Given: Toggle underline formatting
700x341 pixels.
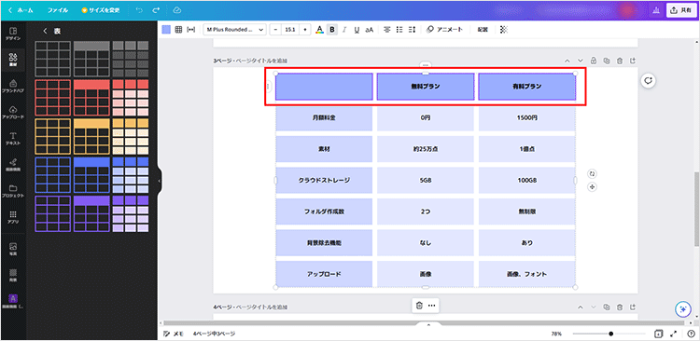Looking at the screenshot, I should (357, 30).
